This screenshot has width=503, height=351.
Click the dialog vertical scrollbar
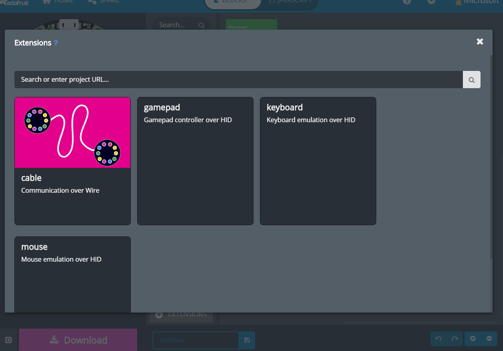coord(491,156)
